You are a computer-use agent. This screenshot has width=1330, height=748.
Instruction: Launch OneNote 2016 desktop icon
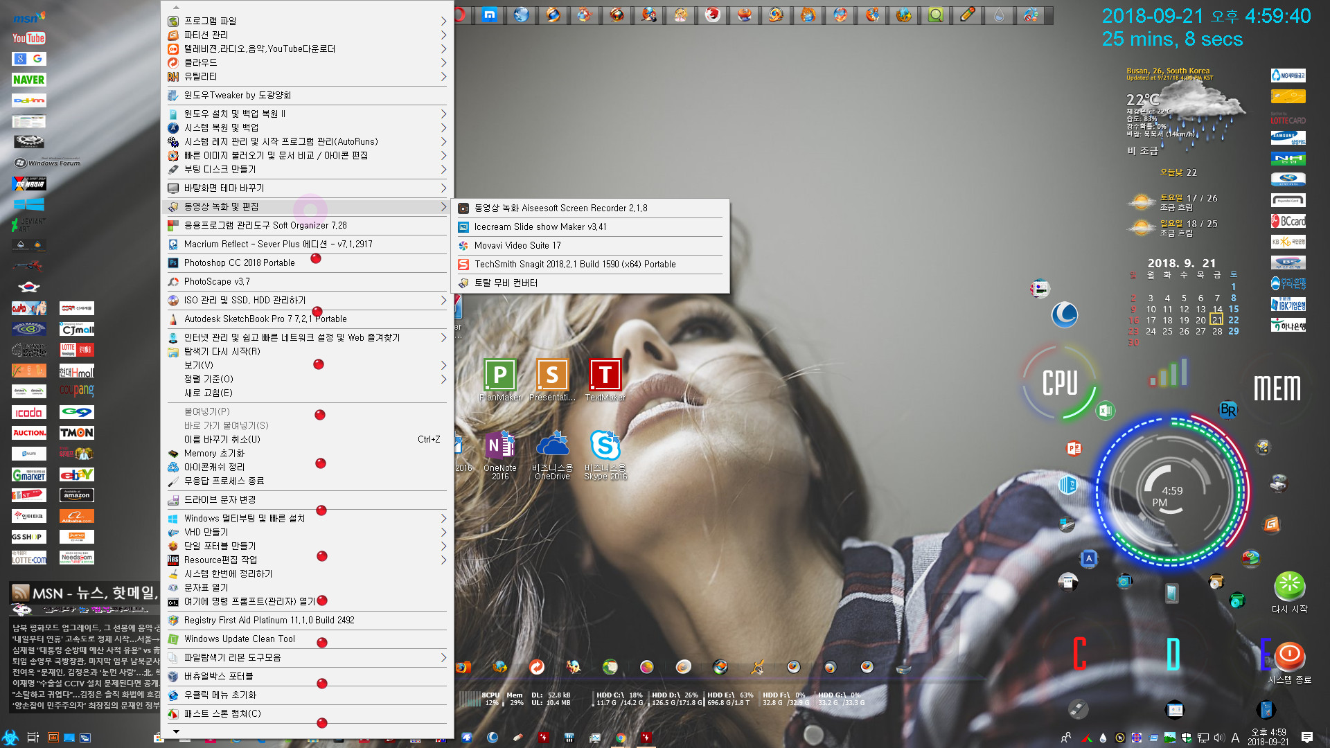500,454
